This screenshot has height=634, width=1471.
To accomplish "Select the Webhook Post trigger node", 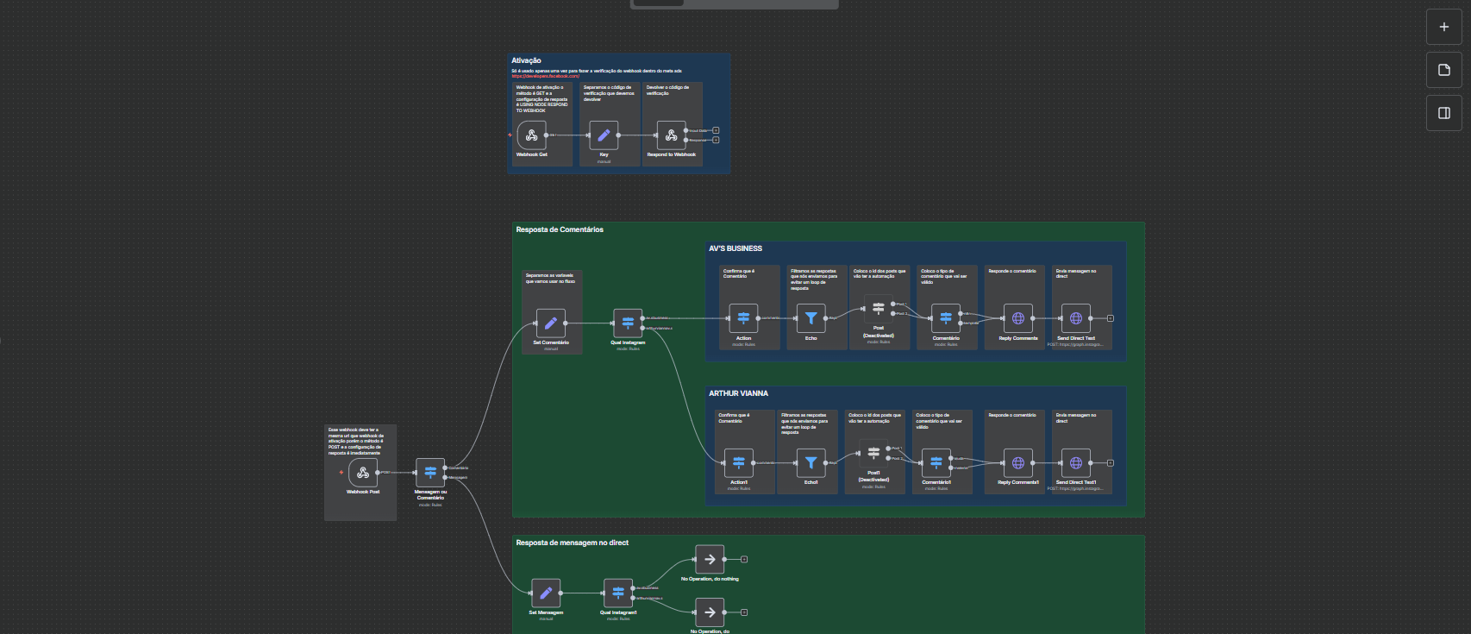I will point(363,473).
